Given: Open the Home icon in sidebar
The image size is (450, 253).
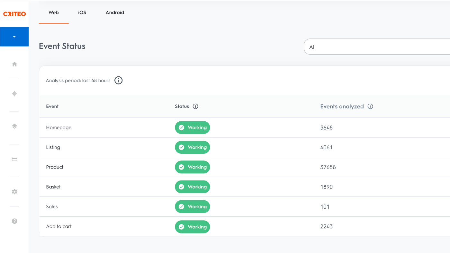Looking at the screenshot, I should [14, 64].
